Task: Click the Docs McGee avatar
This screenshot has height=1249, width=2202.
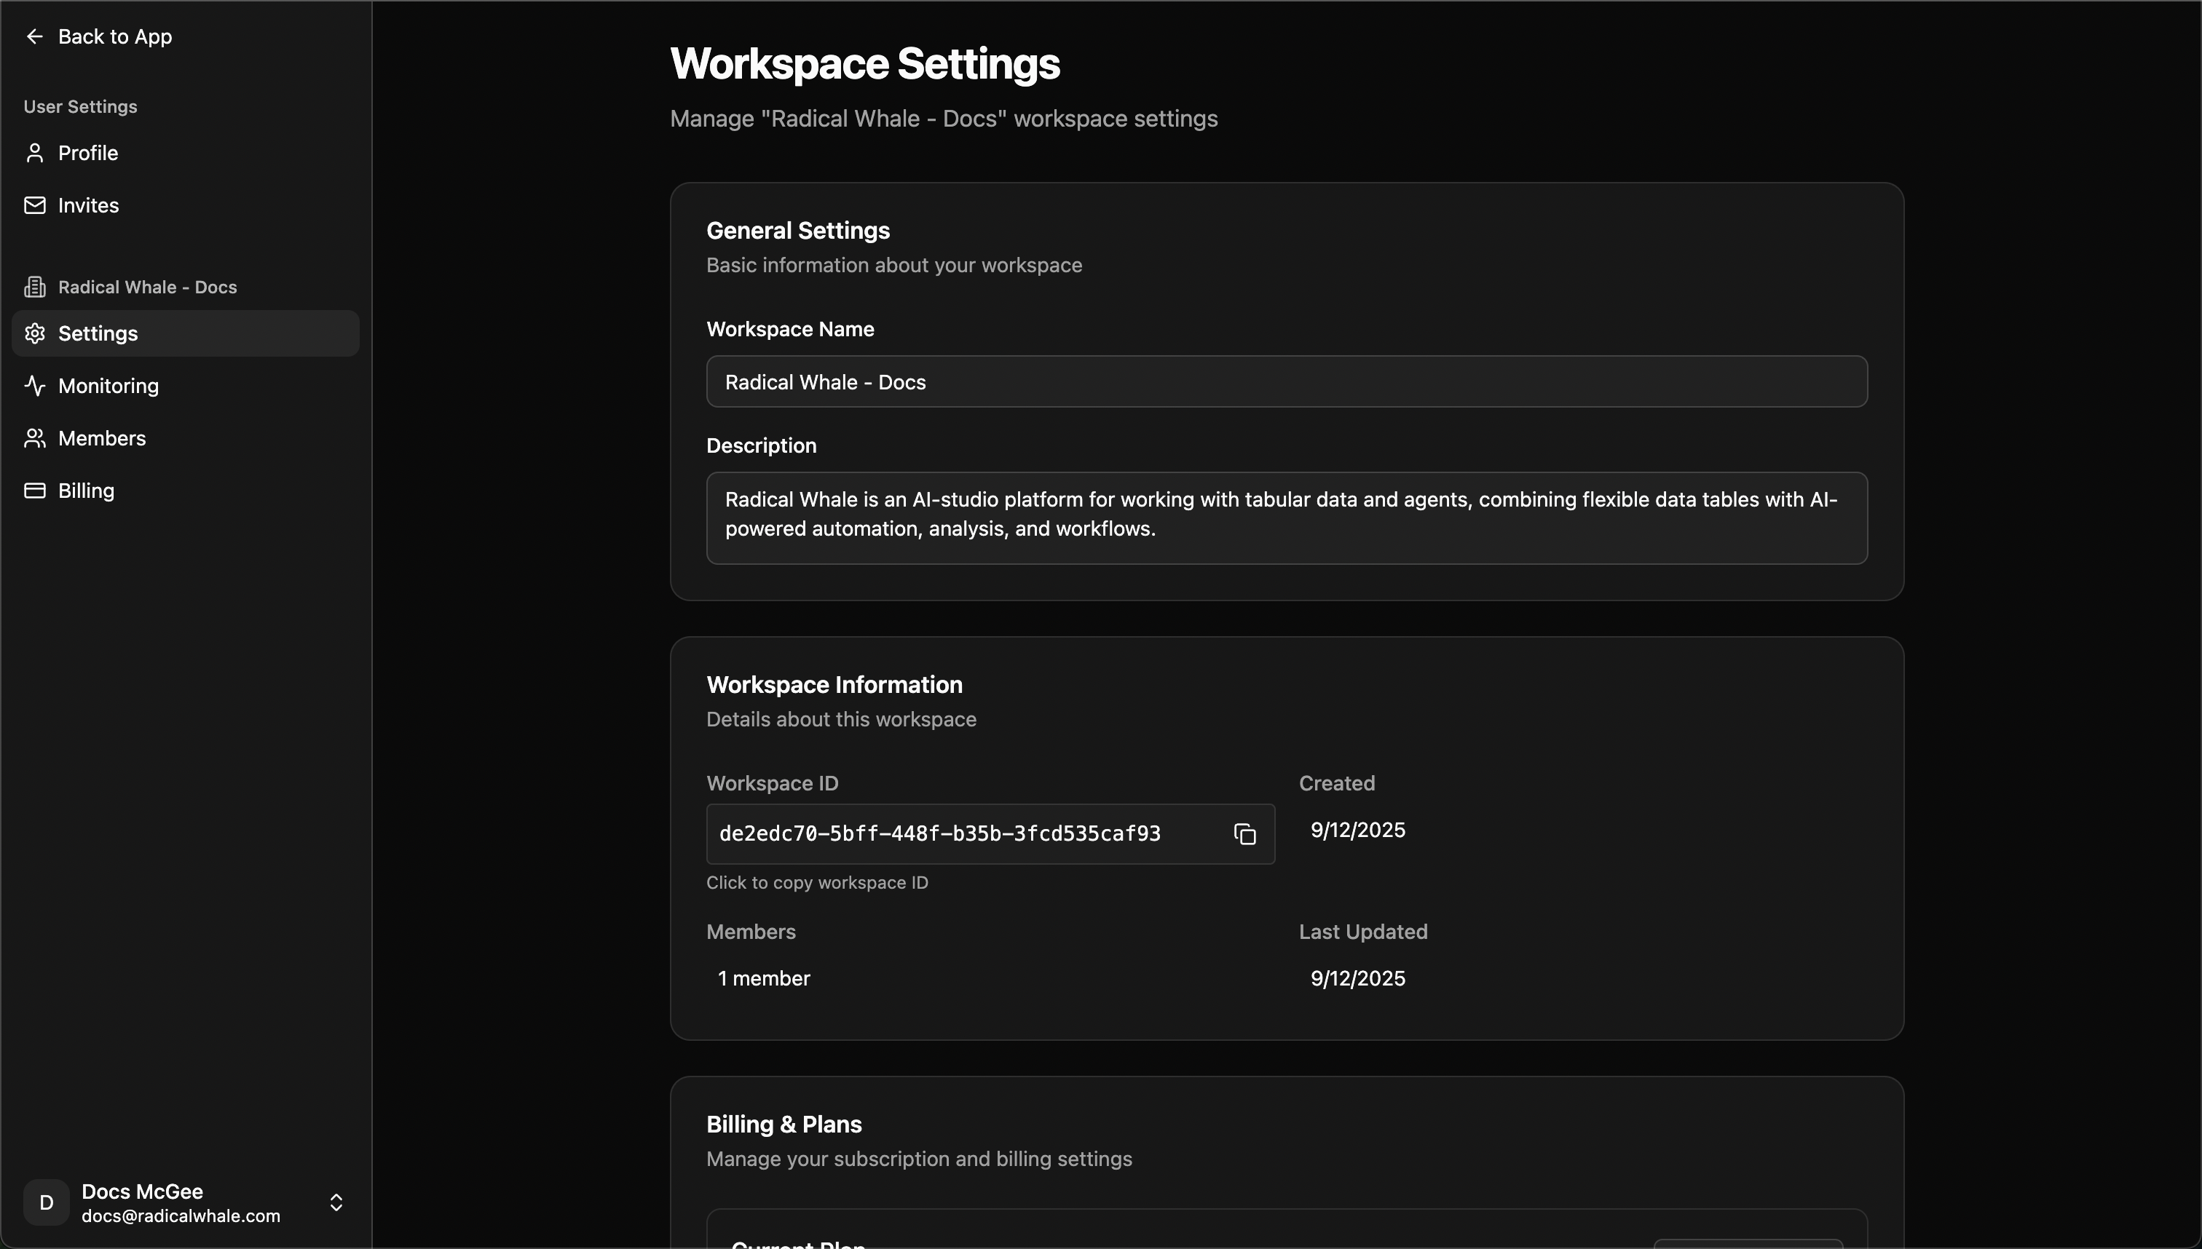Action: coord(47,1202)
